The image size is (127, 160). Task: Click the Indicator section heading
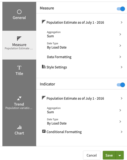tap(47, 84)
